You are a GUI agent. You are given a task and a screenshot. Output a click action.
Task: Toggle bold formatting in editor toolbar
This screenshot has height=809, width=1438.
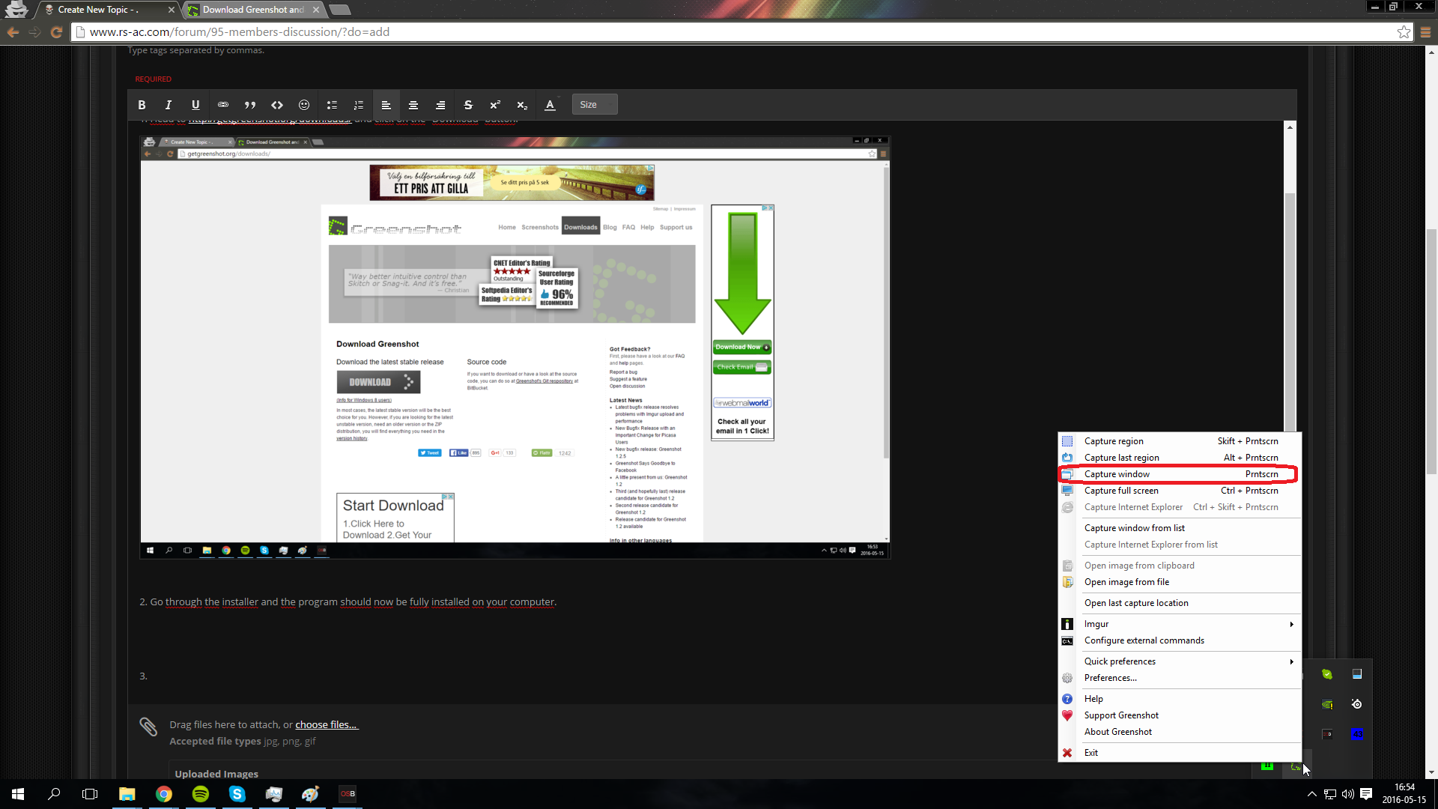coord(142,105)
